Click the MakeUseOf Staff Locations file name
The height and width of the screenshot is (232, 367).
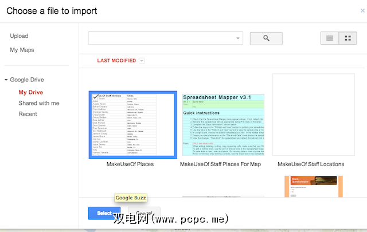[x=311, y=164]
